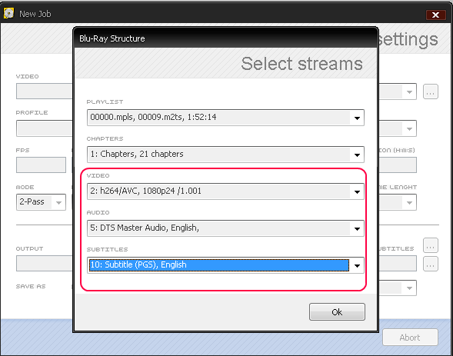This screenshot has width=453, height=356.
Task: Select the 00000.mpls playlist field
Action: click(225, 118)
